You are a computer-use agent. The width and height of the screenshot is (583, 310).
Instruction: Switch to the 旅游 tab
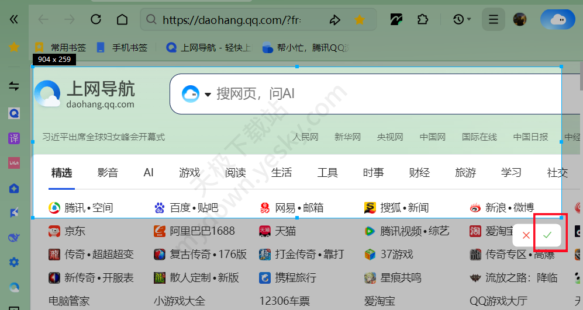pyautogui.click(x=465, y=173)
